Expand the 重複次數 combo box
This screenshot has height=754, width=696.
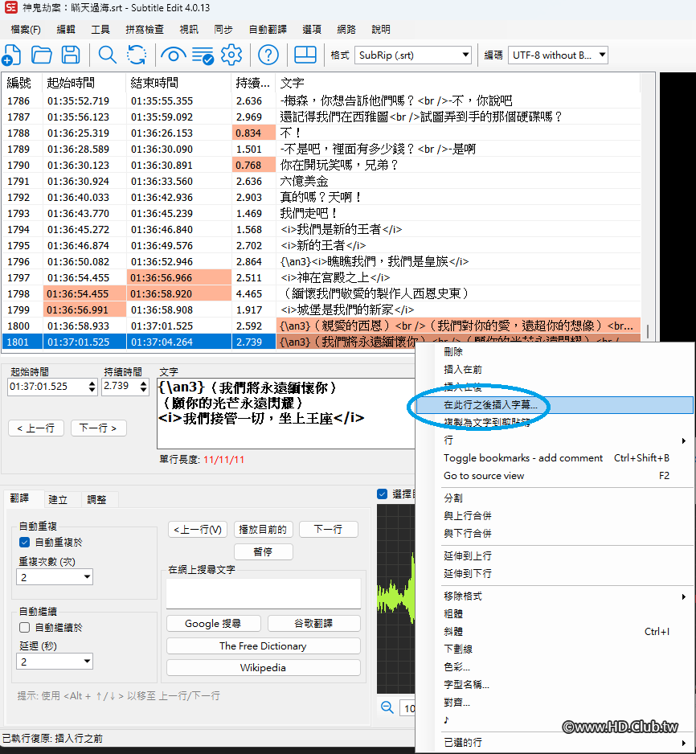[x=55, y=576]
